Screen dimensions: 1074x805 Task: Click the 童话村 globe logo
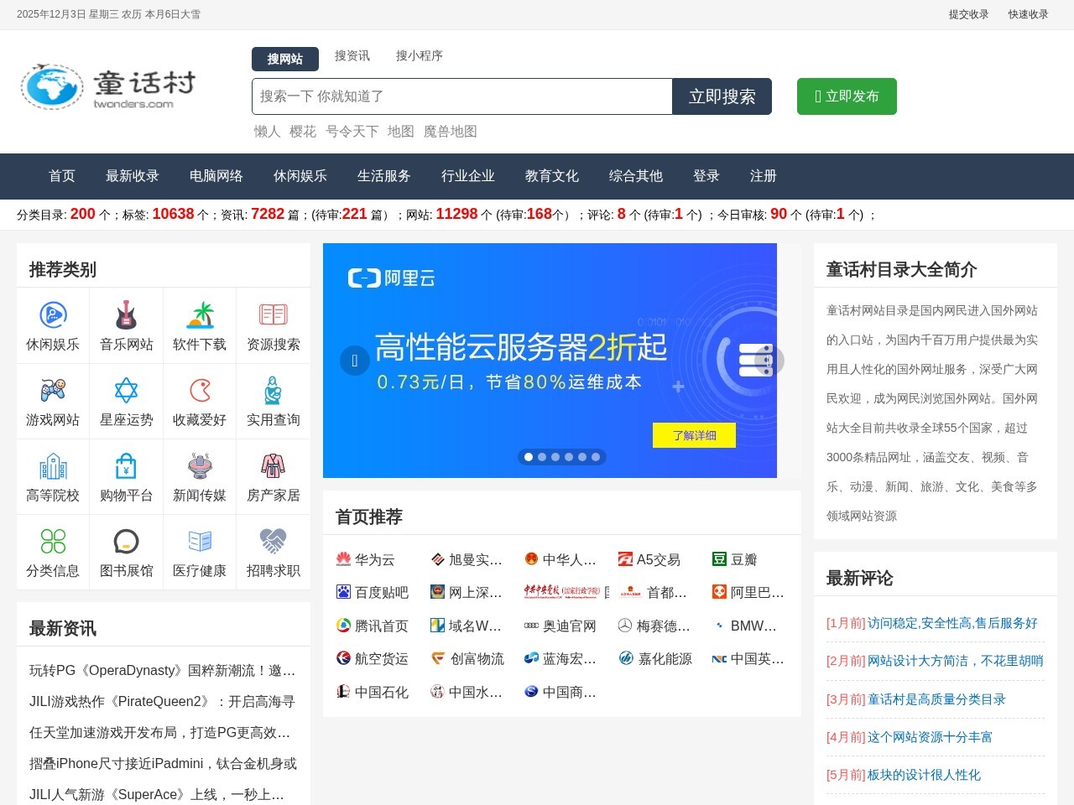click(x=52, y=86)
